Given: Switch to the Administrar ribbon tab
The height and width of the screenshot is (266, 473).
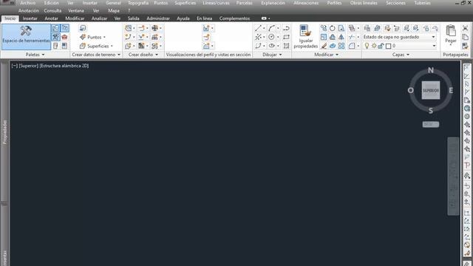Looking at the screenshot, I should pos(158,18).
